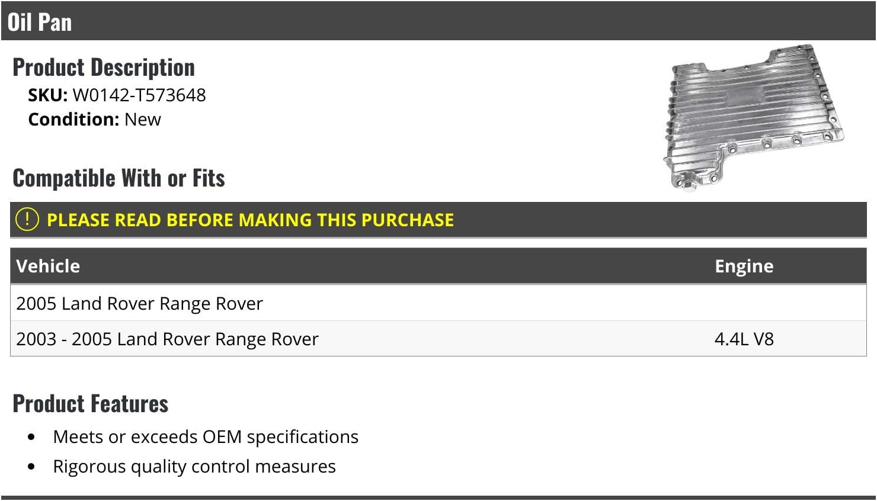Click the Vehicle column header
The image size is (877, 501).
tap(48, 266)
